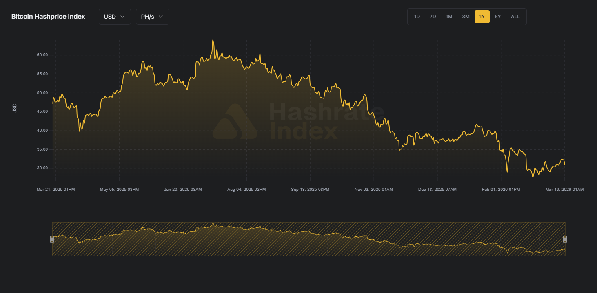Click the left range slider handle
597x293 pixels.
tap(52, 239)
